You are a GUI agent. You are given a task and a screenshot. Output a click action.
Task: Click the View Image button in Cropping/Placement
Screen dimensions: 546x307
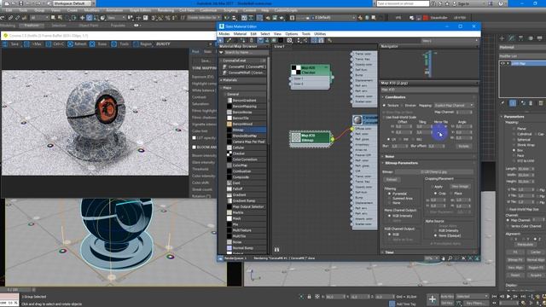click(x=460, y=187)
